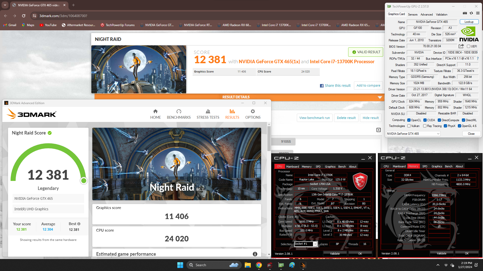Click Night Raid score gauge indicator

[84, 180]
